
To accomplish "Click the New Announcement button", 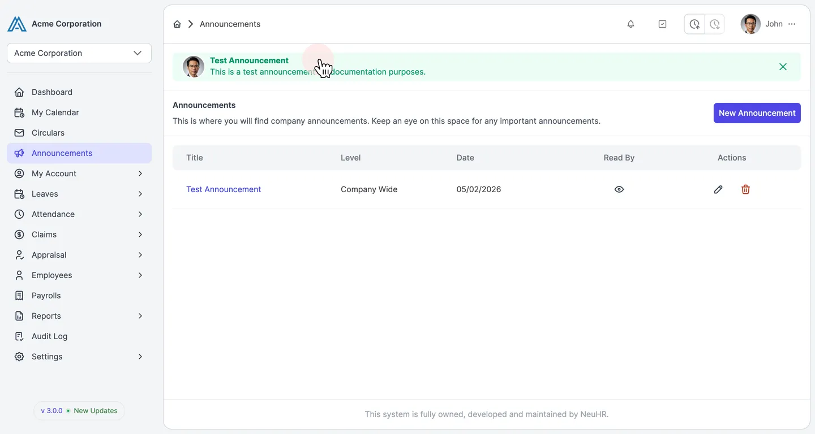I will pyautogui.click(x=757, y=113).
